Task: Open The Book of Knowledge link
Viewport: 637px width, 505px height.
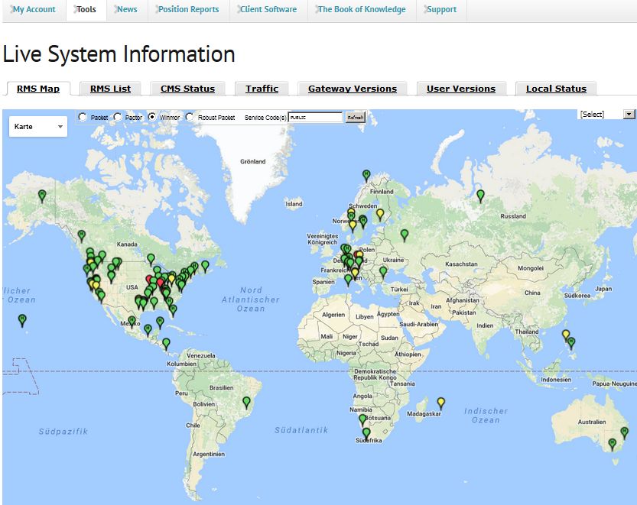Action: [361, 10]
